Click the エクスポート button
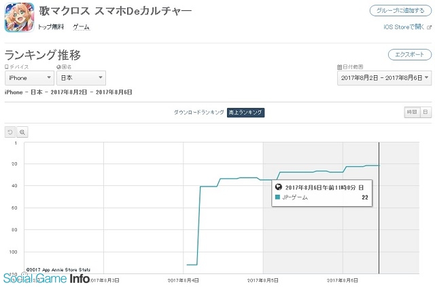 coord(409,54)
